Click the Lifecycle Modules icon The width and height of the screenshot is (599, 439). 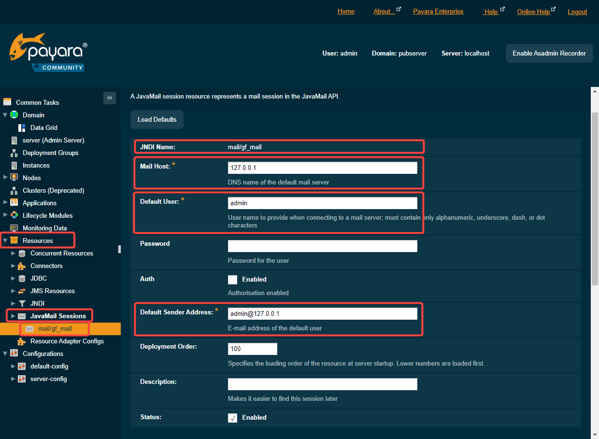14,215
